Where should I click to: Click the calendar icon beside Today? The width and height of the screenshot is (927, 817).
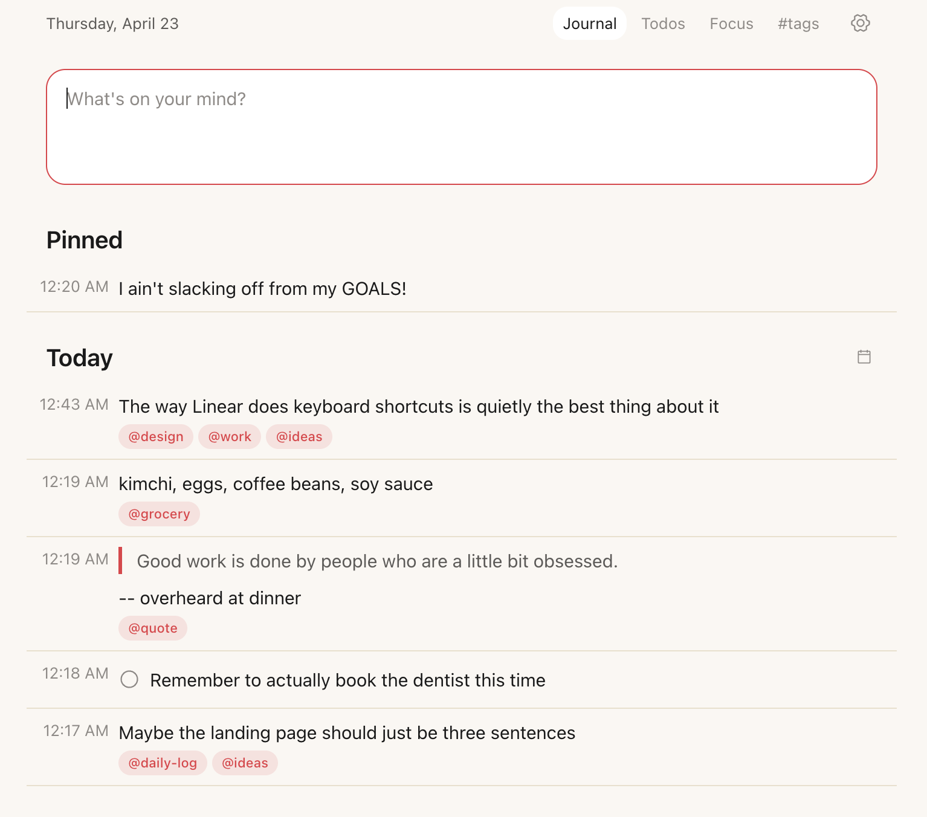(x=864, y=357)
